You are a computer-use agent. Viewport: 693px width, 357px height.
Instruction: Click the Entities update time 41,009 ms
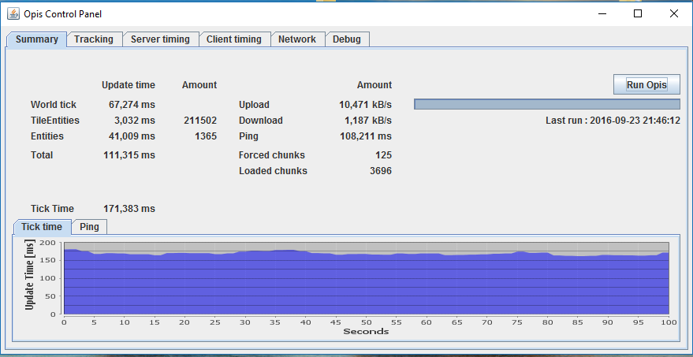coord(132,136)
